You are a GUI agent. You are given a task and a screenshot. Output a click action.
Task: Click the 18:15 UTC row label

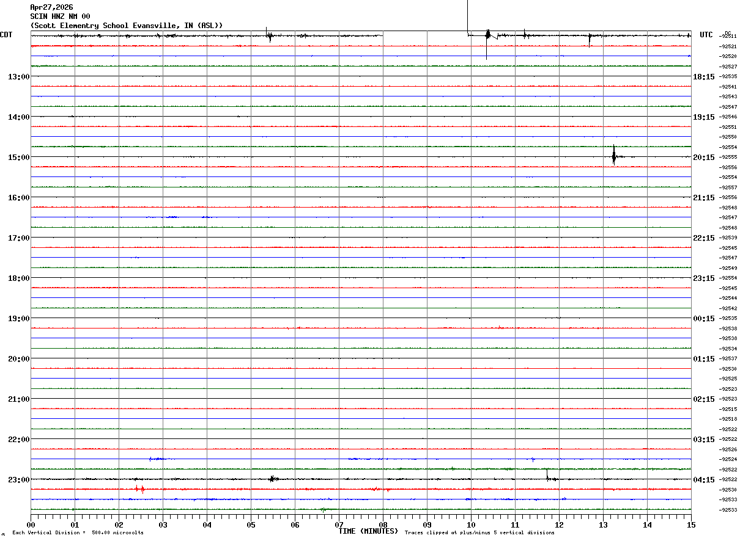tap(703, 76)
